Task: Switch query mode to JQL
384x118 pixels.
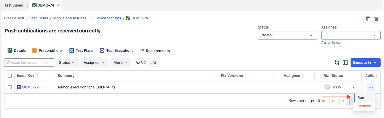Action: pos(154,63)
